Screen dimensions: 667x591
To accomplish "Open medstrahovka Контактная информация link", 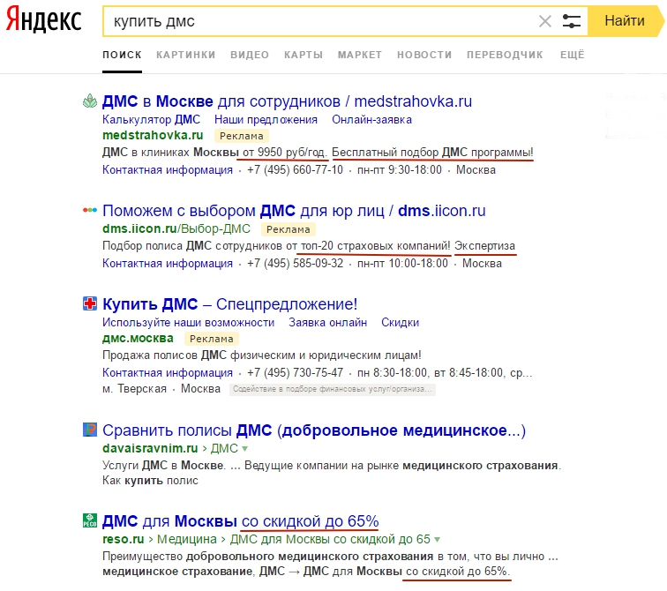I will (x=168, y=169).
